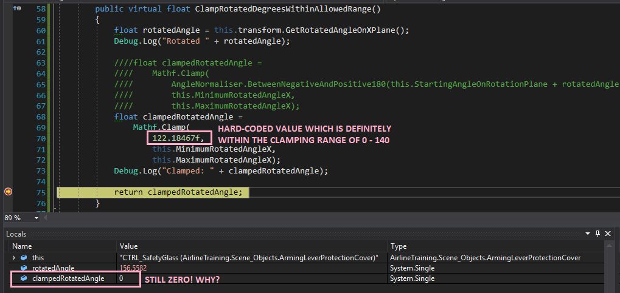Click line number 70 in the gutter
Image resolution: width=620 pixels, height=293 pixels.
point(41,138)
